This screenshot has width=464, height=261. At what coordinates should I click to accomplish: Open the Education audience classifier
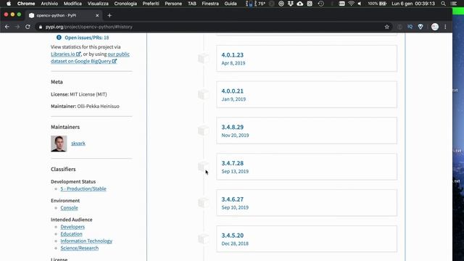tap(71, 233)
